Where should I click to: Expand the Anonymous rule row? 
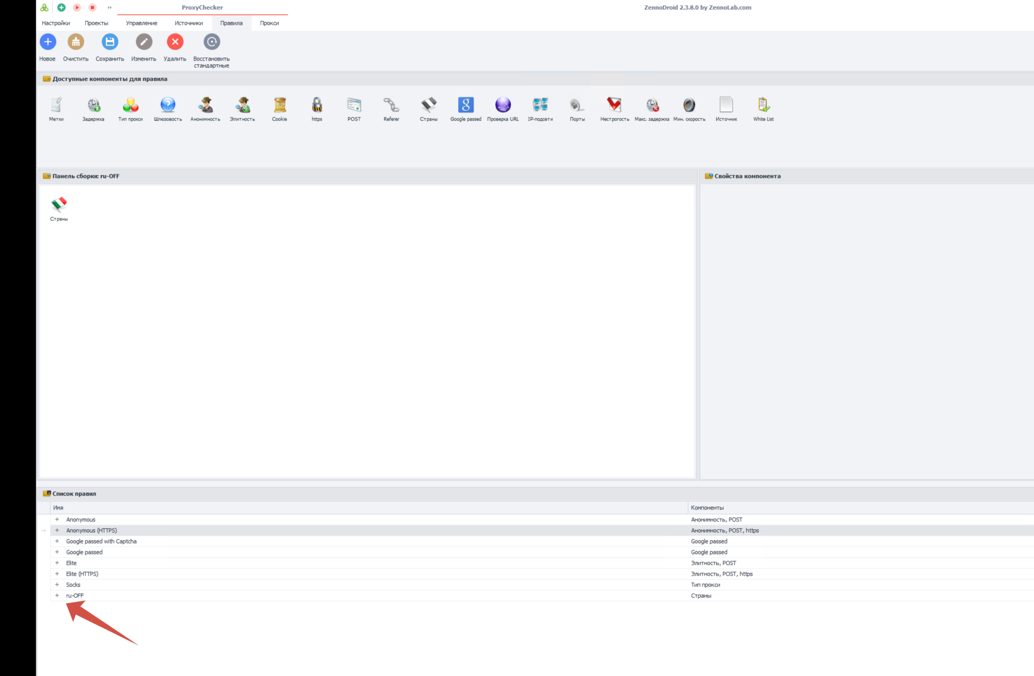[x=57, y=519]
